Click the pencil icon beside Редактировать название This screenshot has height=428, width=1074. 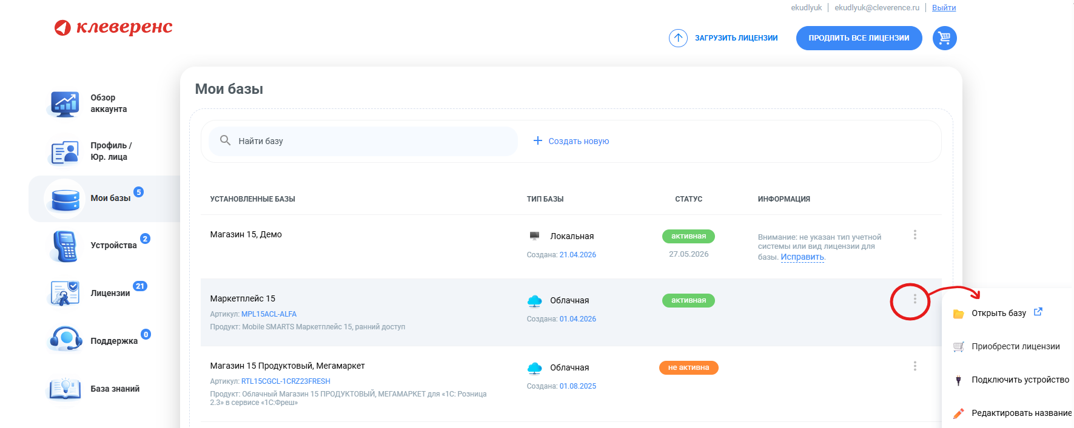click(958, 413)
